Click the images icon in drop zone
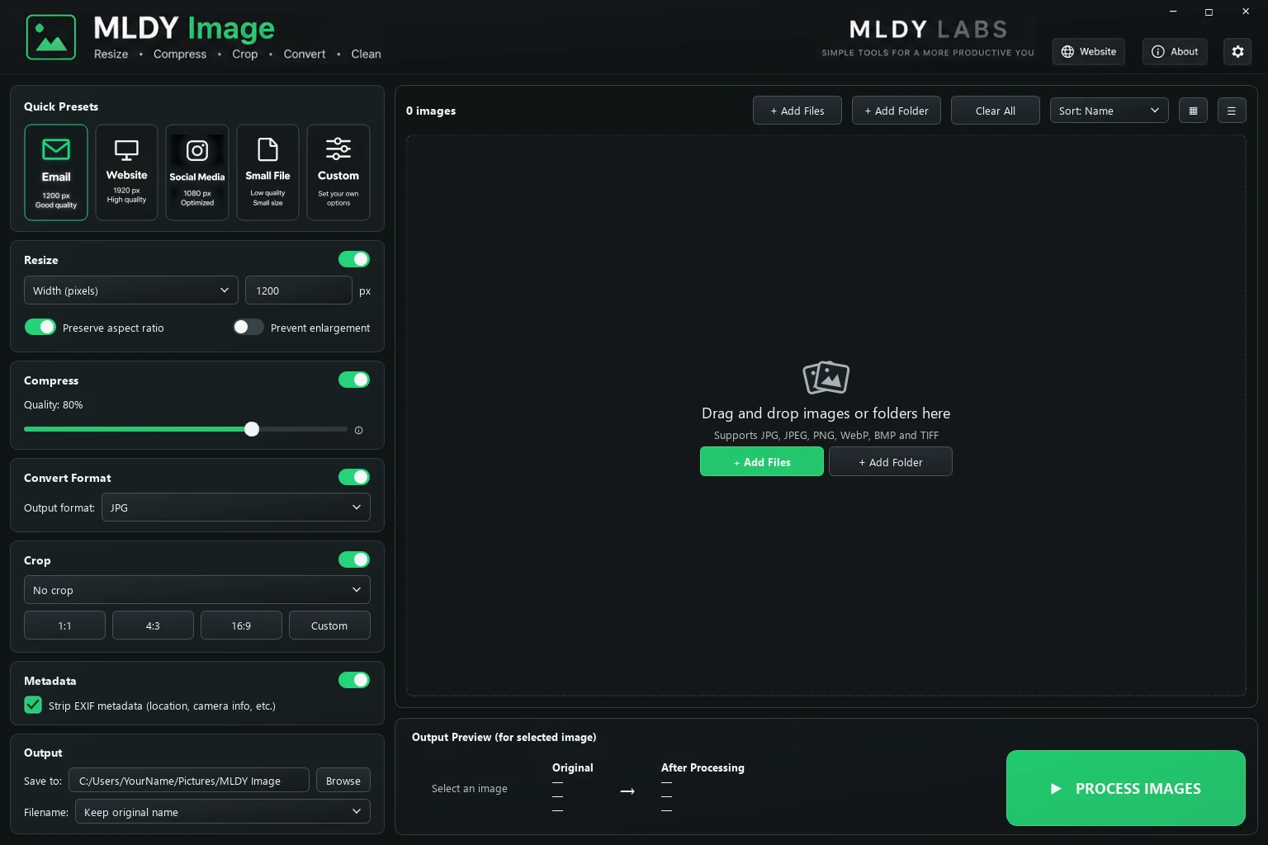 (826, 377)
